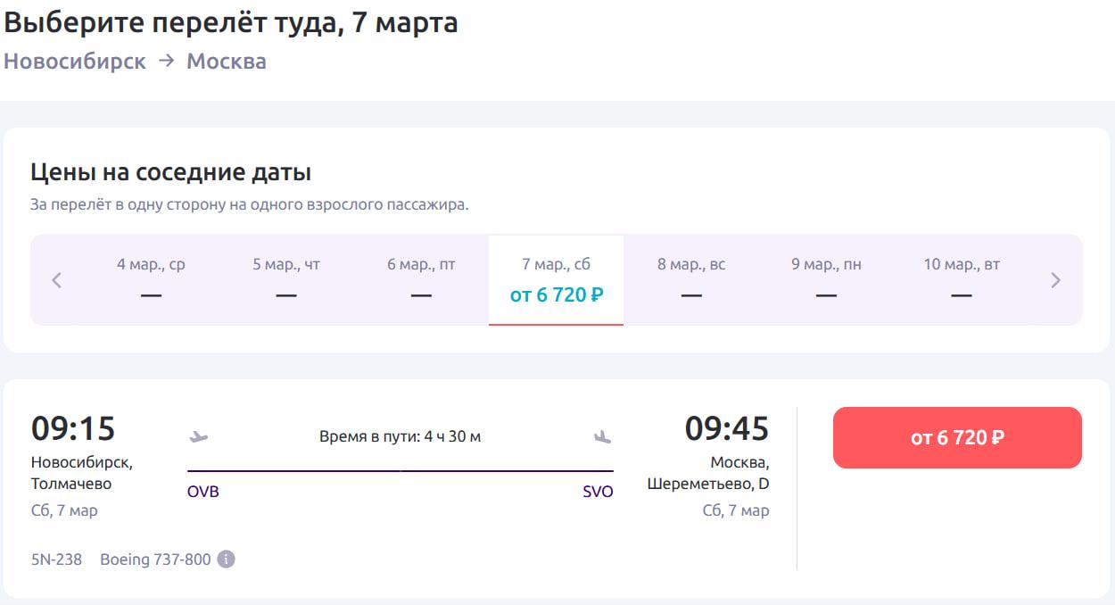1115x605 pixels.
Task: Select the 4 мар., ср date tab
Action: pos(151,279)
